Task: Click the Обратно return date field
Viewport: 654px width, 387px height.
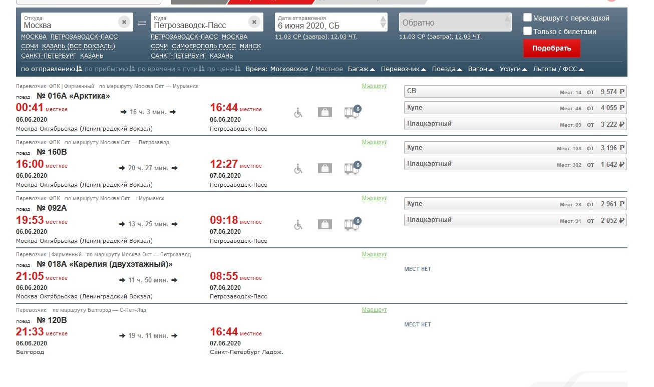Action: (x=451, y=23)
